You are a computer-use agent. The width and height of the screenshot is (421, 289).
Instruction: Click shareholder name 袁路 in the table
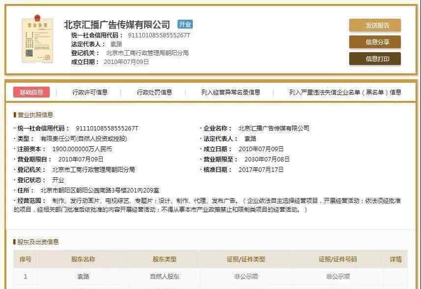point(83,276)
